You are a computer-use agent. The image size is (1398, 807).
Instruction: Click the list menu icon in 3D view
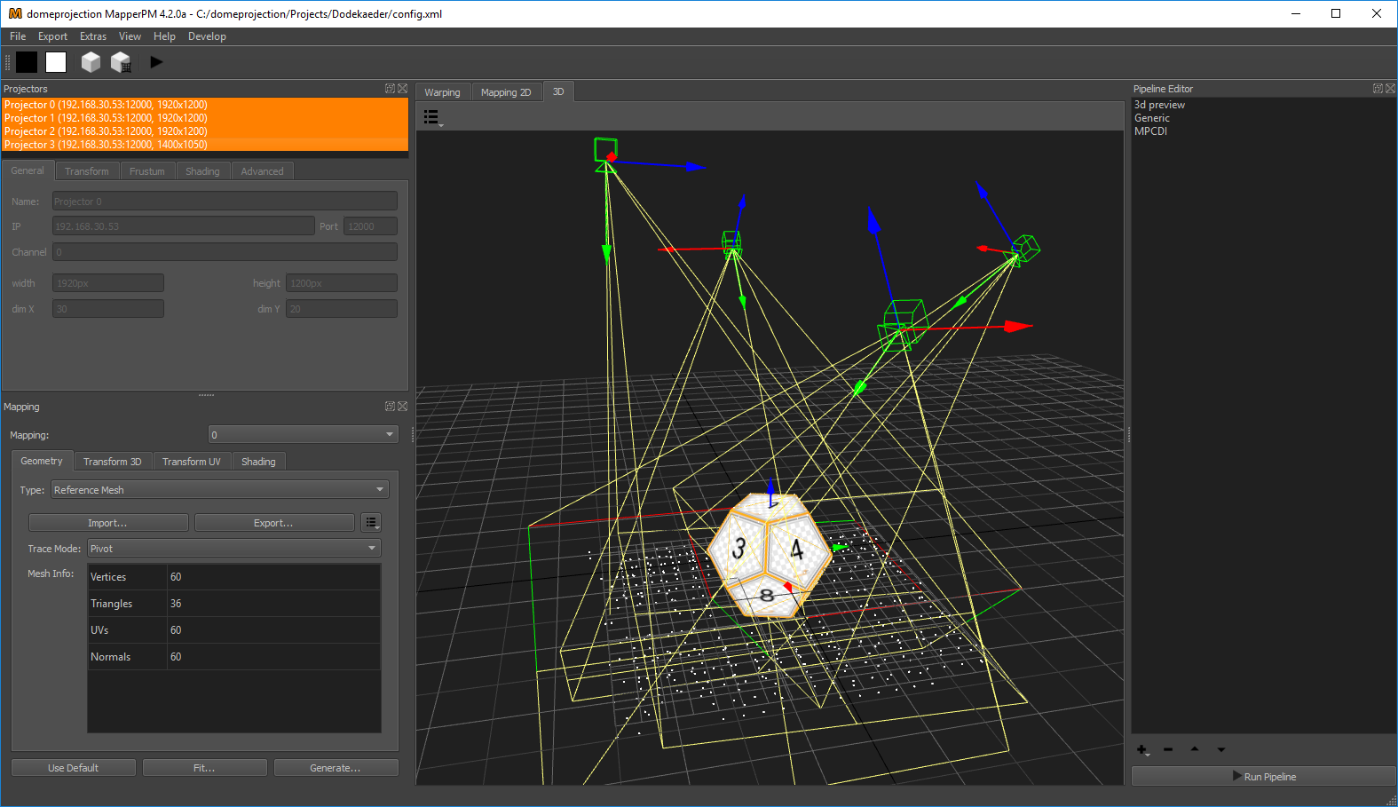click(431, 117)
